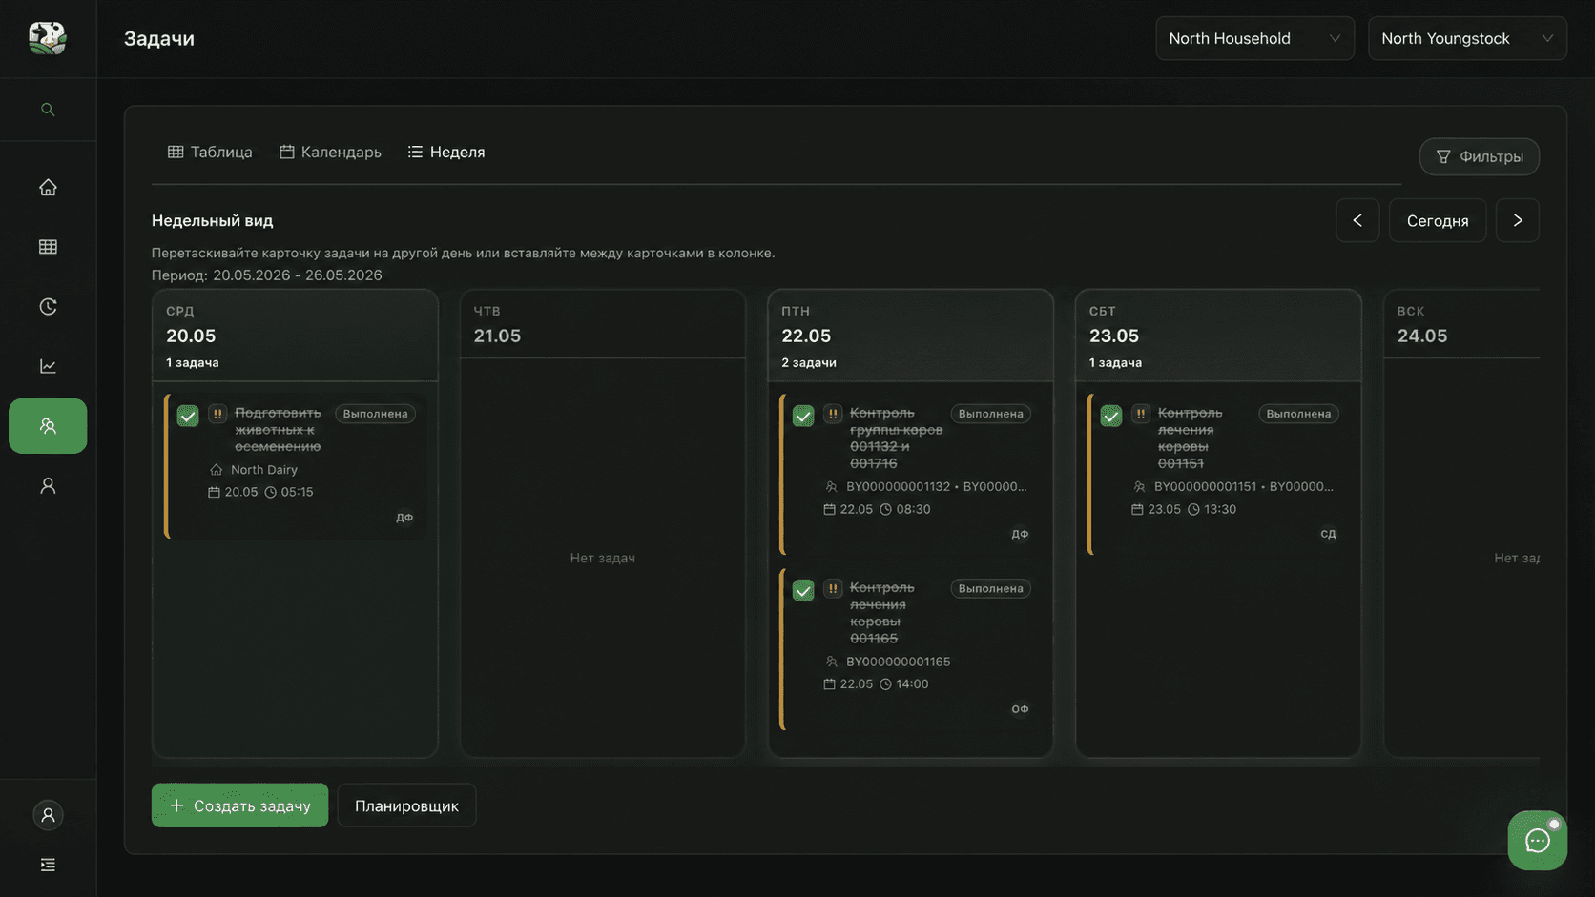Click the Создать задачу button
The image size is (1595, 897).
tap(239, 805)
